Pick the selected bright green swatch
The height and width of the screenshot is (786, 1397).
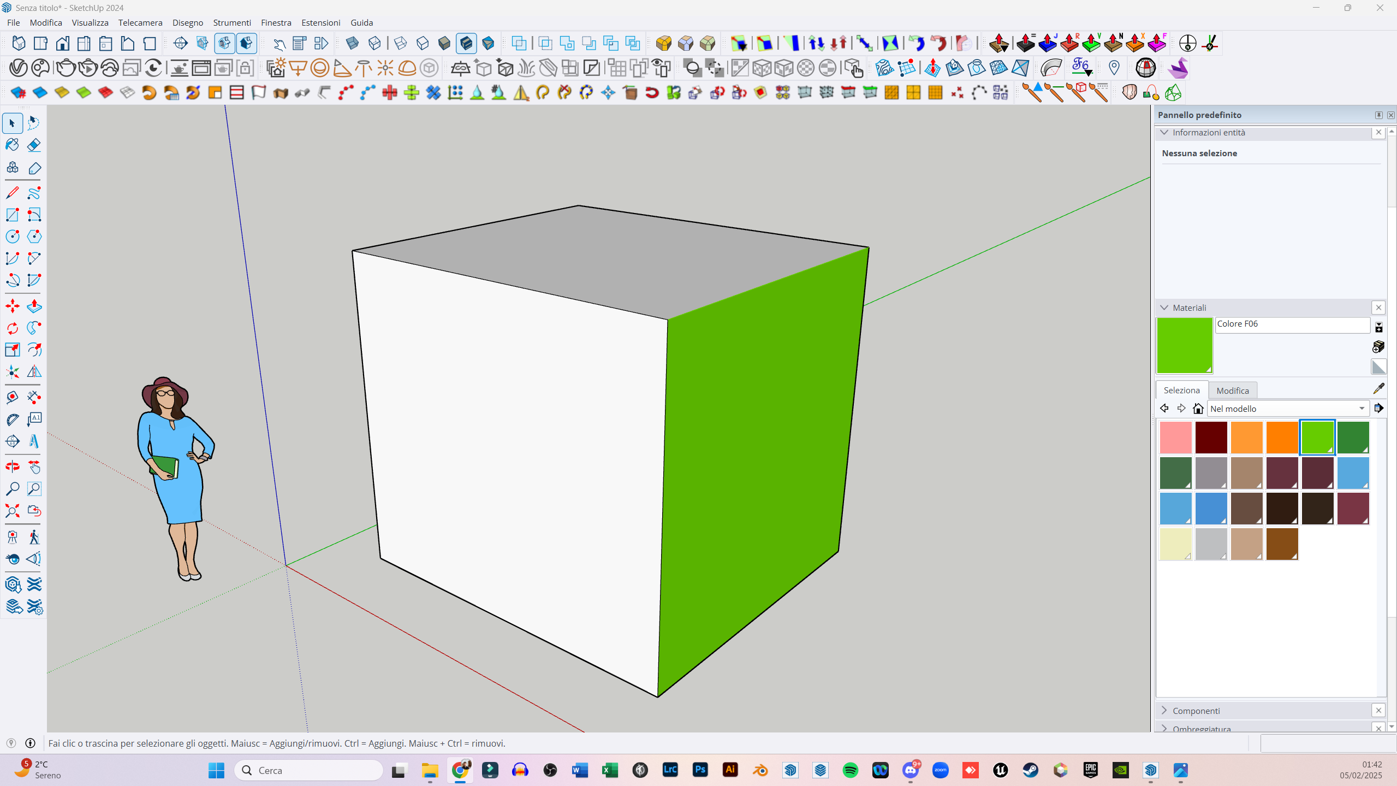[1317, 437]
